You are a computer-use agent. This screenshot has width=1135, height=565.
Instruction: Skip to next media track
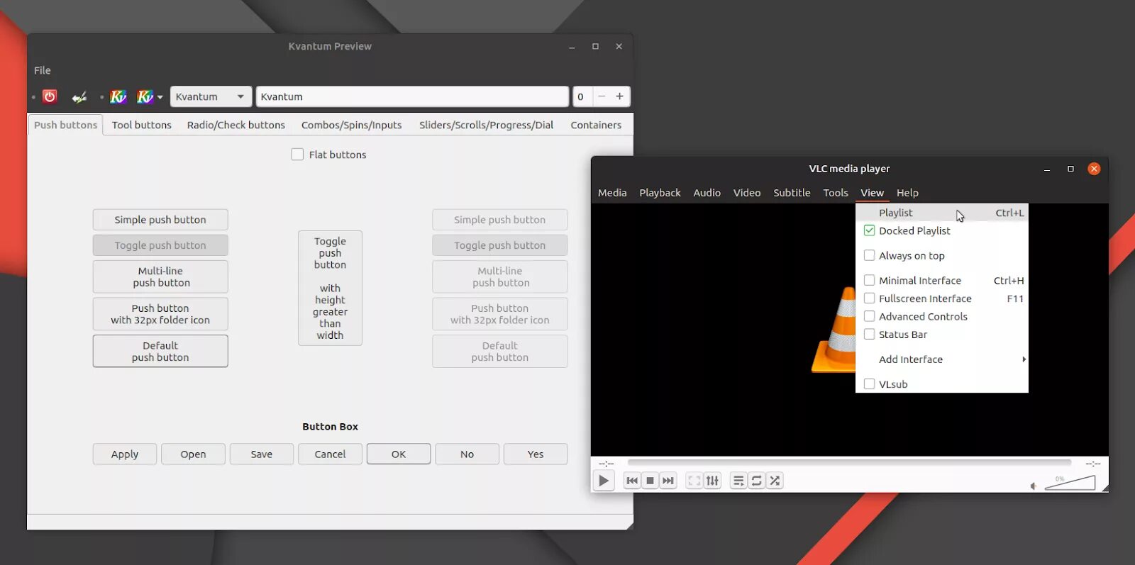point(668,481)
